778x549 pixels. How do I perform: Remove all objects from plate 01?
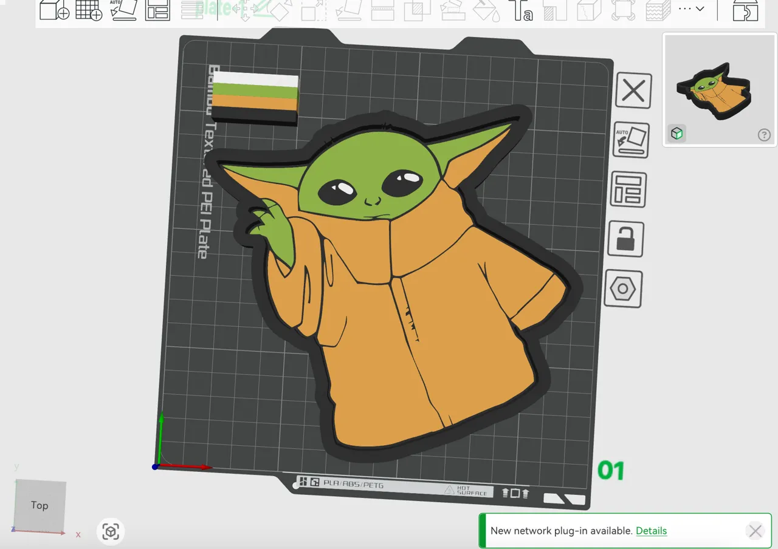coord(633,91)
